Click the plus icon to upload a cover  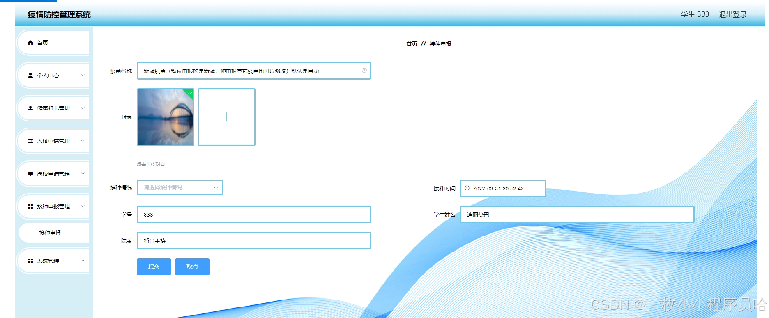tap(227, 117)
